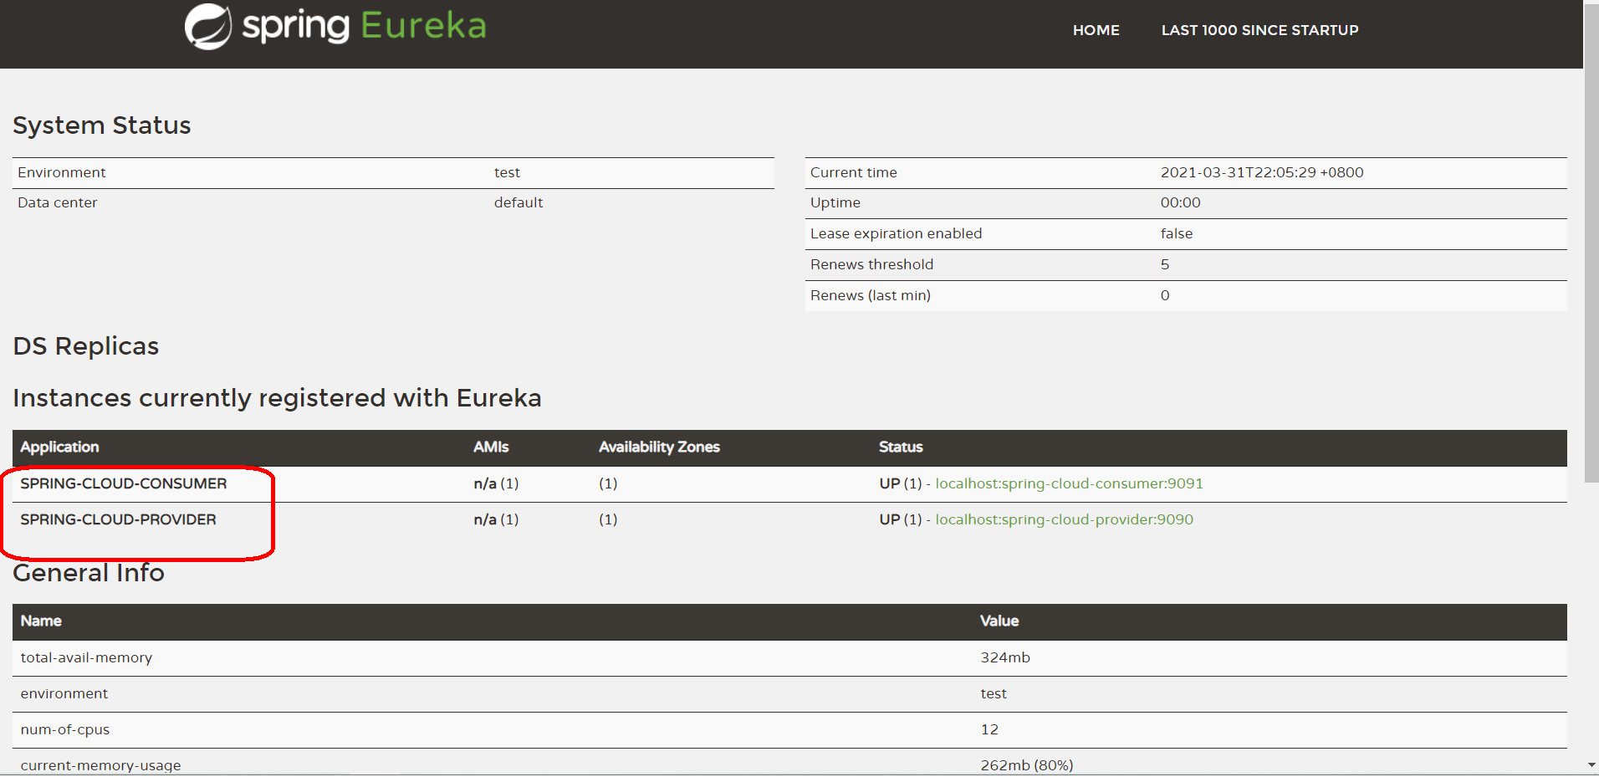Open localhost:spring-cloud-consumer:9091 instance link

click(1069, 483)
